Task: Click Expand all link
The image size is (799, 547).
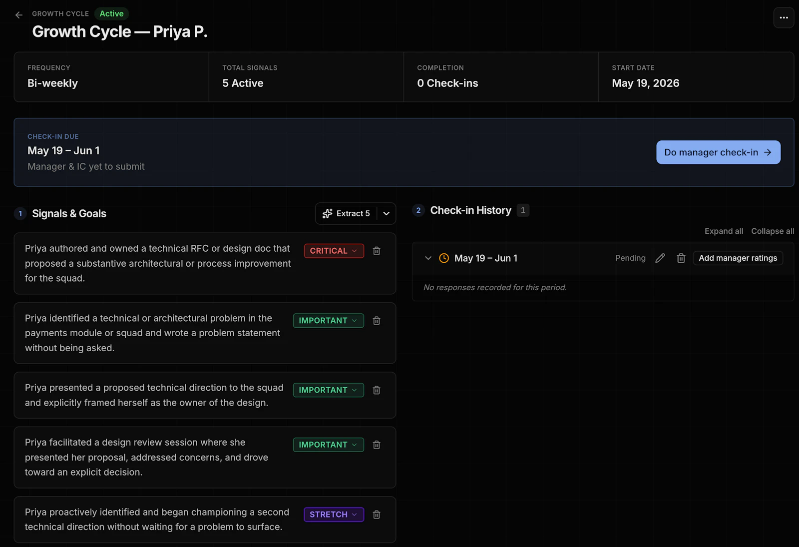Action: 724,231
